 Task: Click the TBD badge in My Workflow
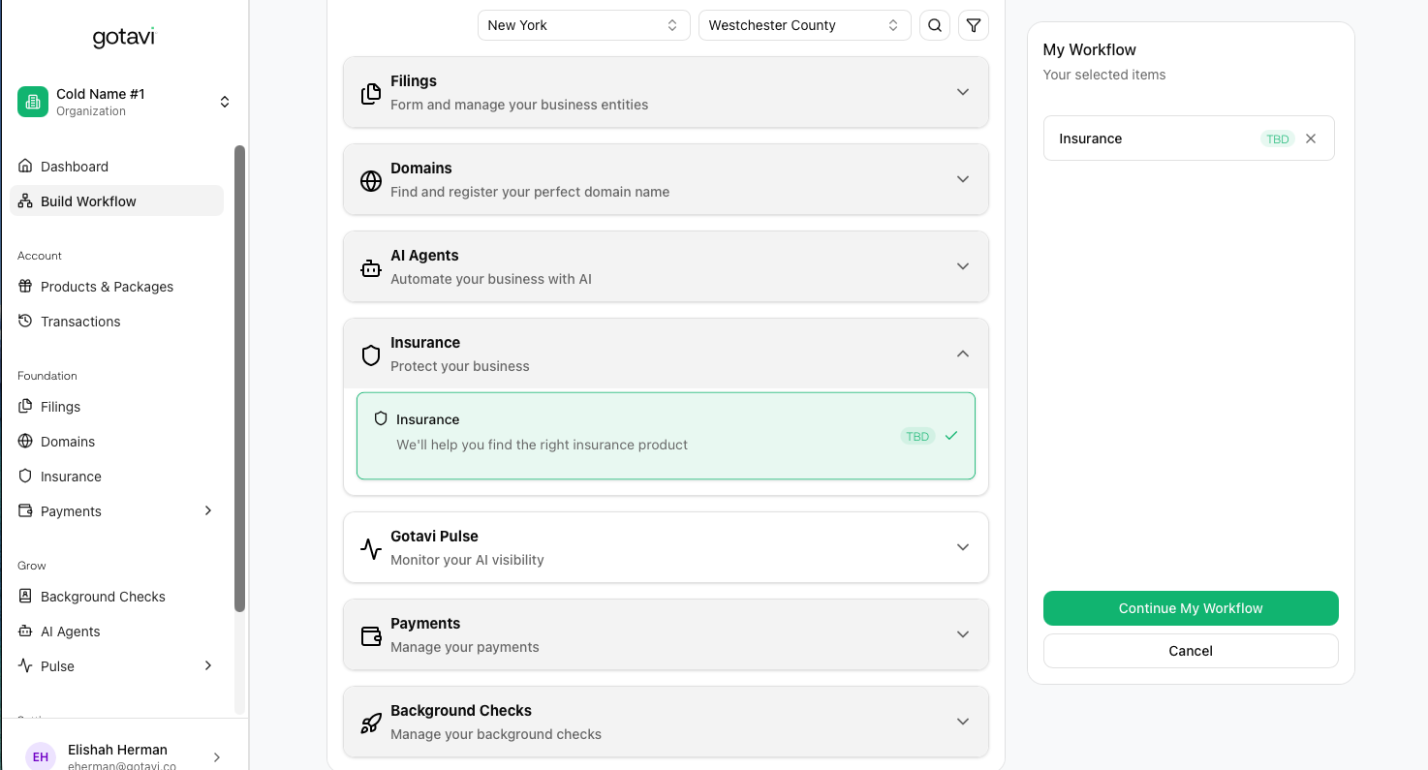point(1278,139)
